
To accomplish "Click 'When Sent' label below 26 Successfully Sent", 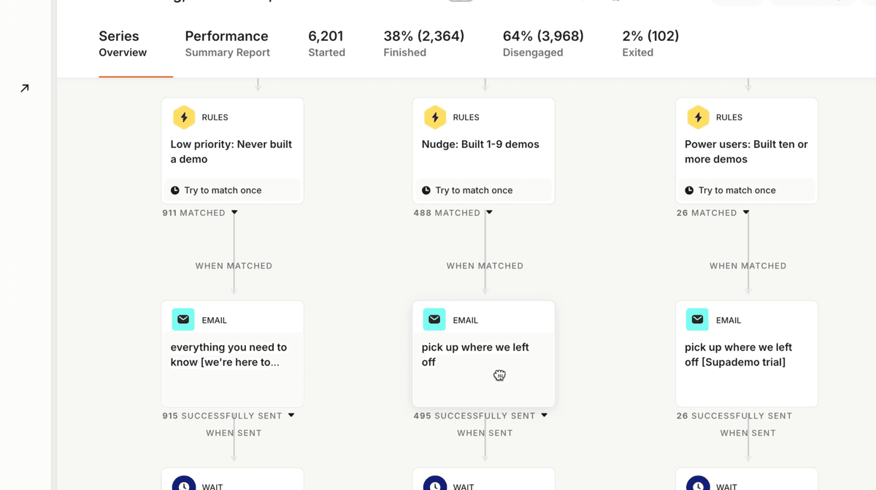I will (x=748, y=433).
